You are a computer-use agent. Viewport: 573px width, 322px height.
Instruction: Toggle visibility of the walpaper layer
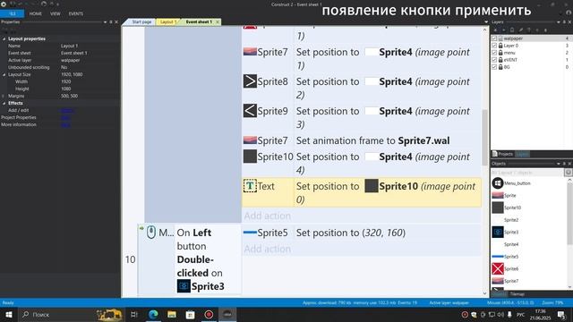point(494,38)
